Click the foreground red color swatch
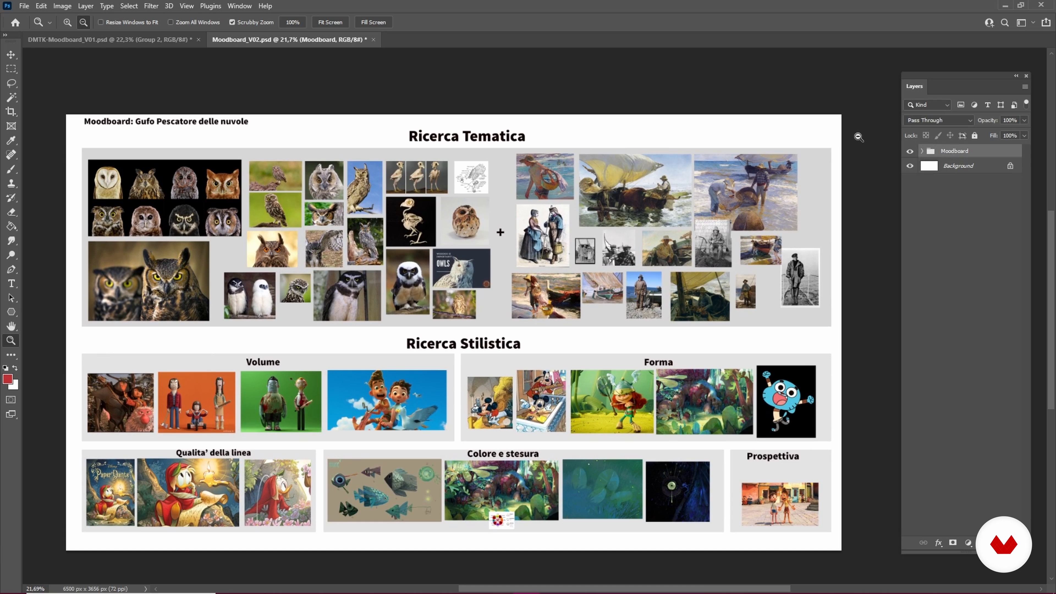The image size is (1056, 594). [x=7, y=379]
